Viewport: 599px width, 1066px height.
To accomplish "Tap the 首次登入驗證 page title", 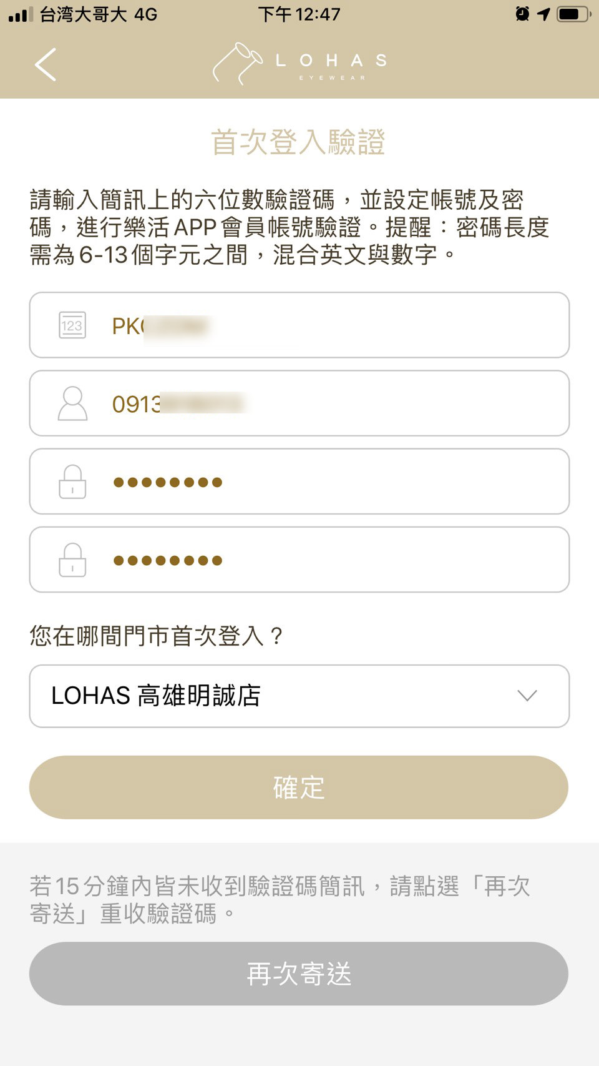I will pos(298,142).
